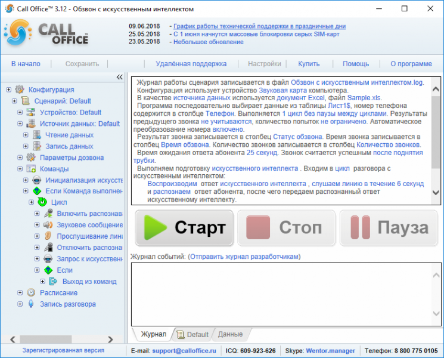Click the Расписание clock icon
Viewport: 444px width, 358px height.
point(31,292)
